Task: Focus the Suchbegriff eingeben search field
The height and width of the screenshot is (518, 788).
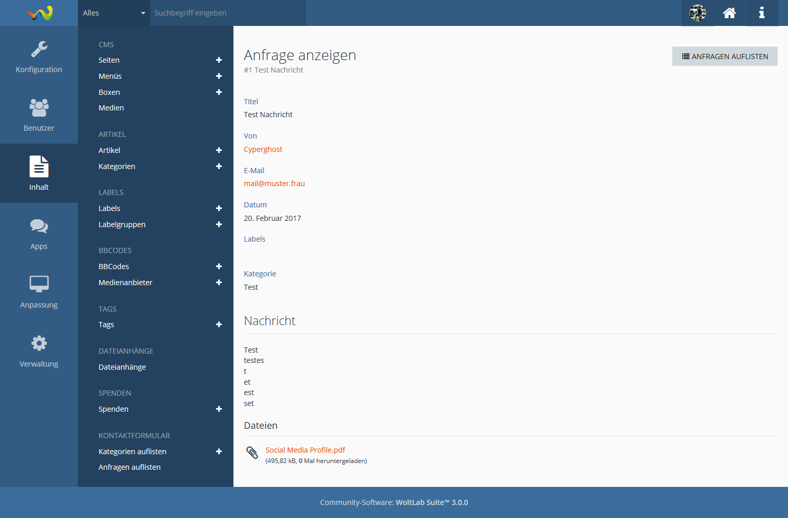Action: pos(228,13)
